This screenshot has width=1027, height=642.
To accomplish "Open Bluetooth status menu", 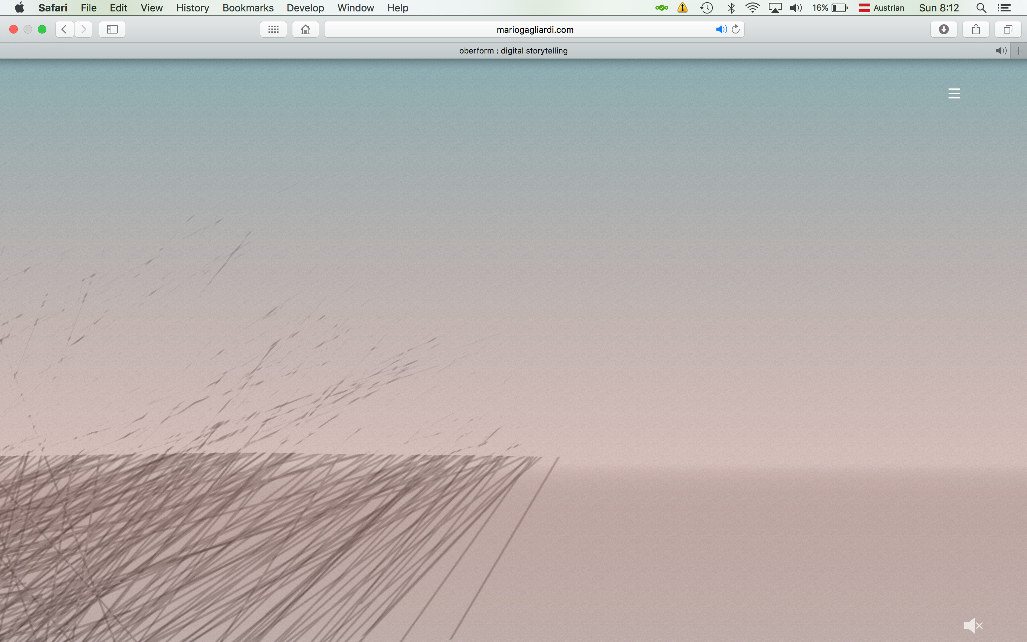I will pyautogui.click(x=731, y=7).
